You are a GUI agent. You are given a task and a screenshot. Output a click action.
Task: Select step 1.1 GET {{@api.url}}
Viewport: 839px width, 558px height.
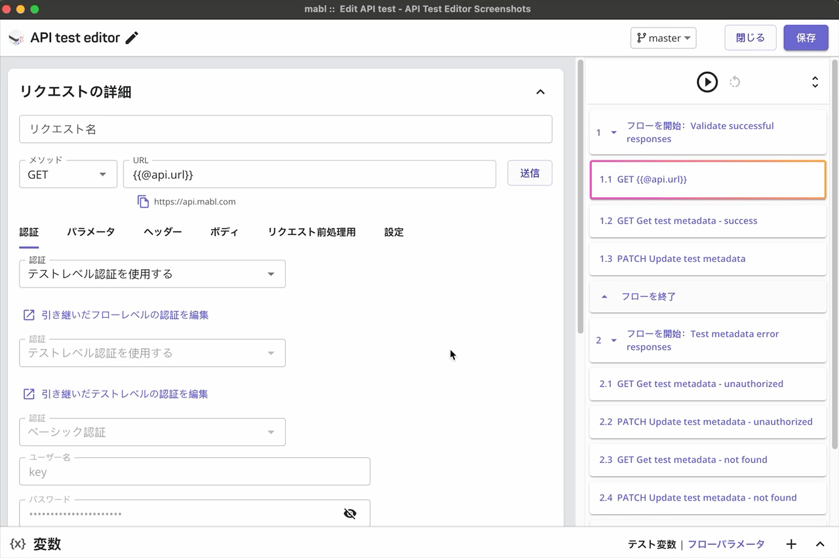[x=708, y=179]
